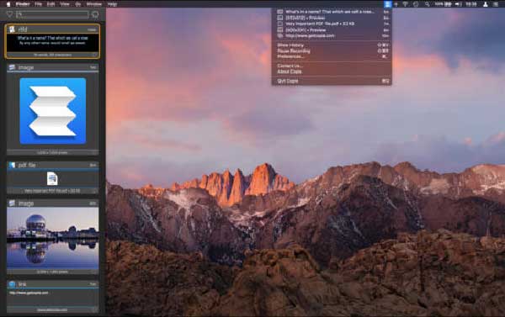The height and width of the screenshot is (317, 505).
Task: Click the user account icon in menu bar
Action: 486,4
